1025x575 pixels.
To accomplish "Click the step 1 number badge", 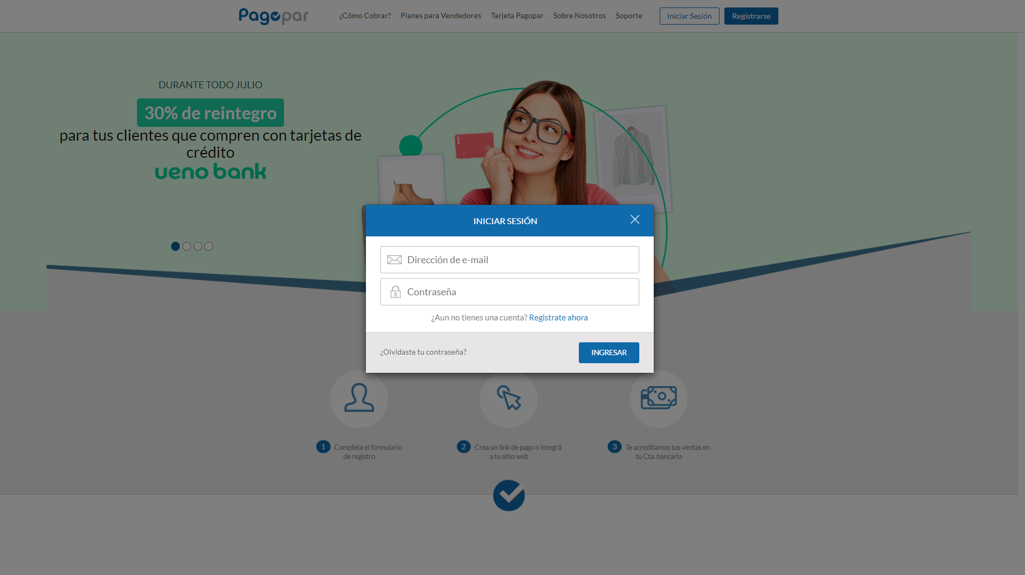I will pos(323,447).
